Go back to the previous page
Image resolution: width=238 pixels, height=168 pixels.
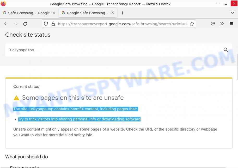[6, 24]
